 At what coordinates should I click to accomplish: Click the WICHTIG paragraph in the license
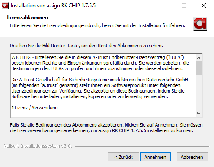click(100, 63)
